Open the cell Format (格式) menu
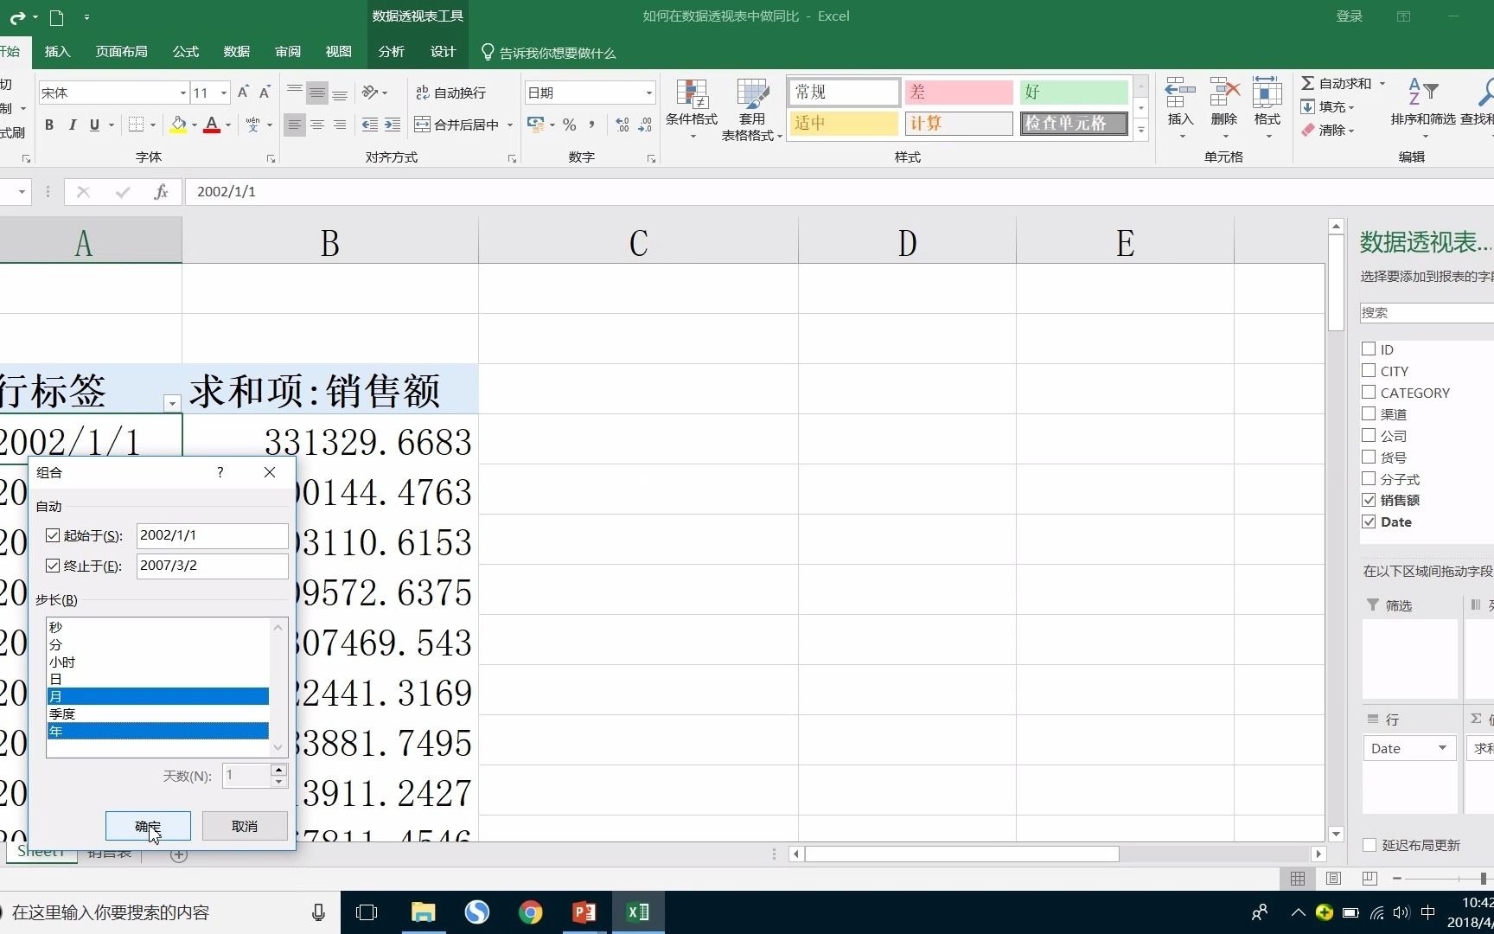The width and height of the screenshot is (1494, 934). click(1267, 109)
